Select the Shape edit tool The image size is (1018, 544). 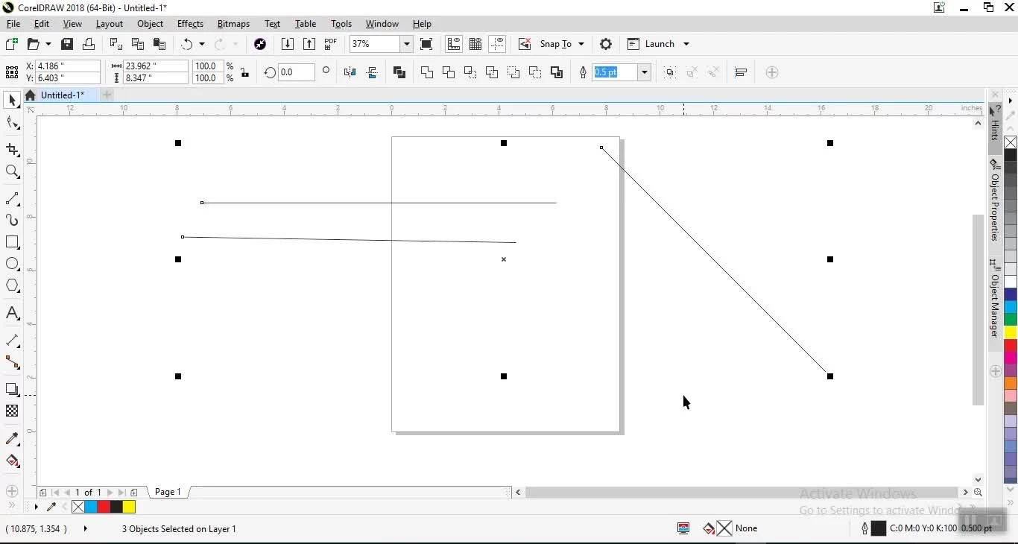pyautogui.click(x=12, y=124)
